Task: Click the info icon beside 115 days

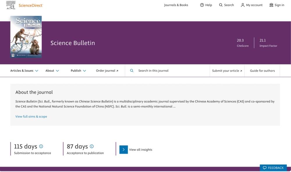Action: [x=41, y=146]
